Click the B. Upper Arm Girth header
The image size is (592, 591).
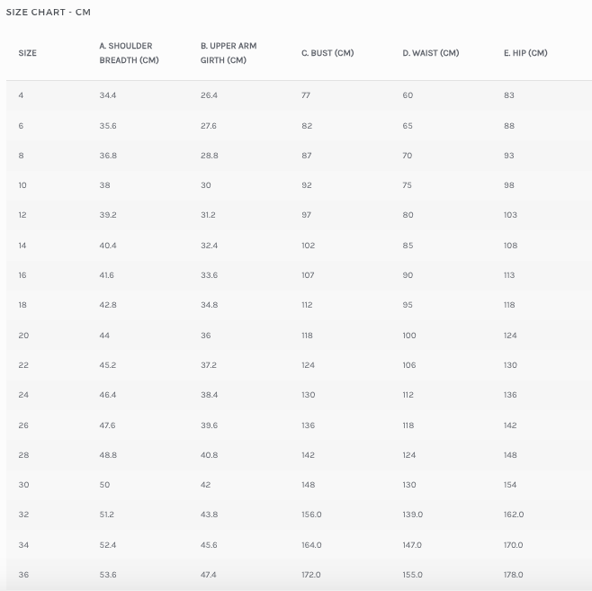(229, 53)
